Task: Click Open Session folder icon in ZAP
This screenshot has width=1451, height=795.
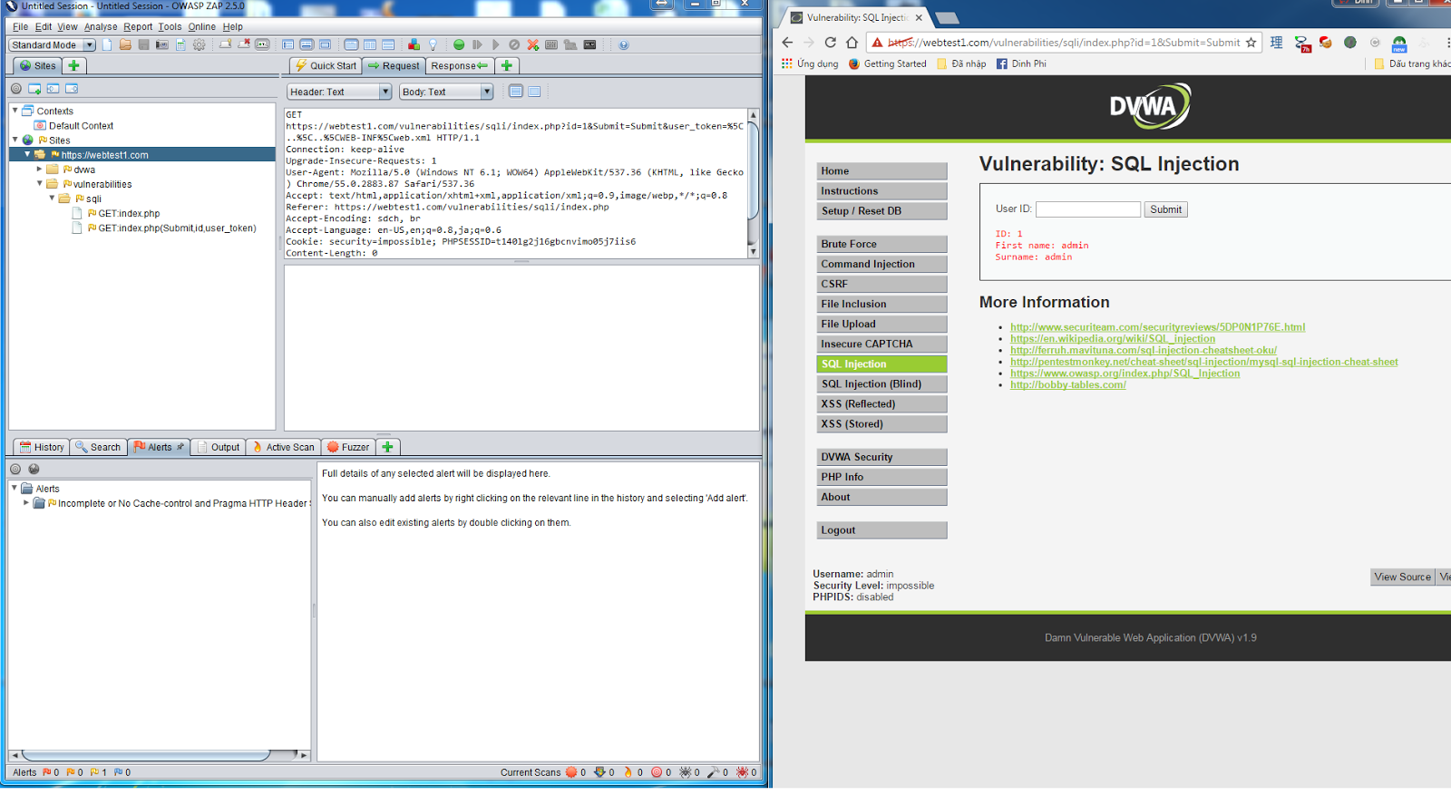Action: click(125, 44)
